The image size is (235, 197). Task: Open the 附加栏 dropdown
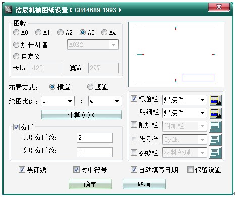185,126
